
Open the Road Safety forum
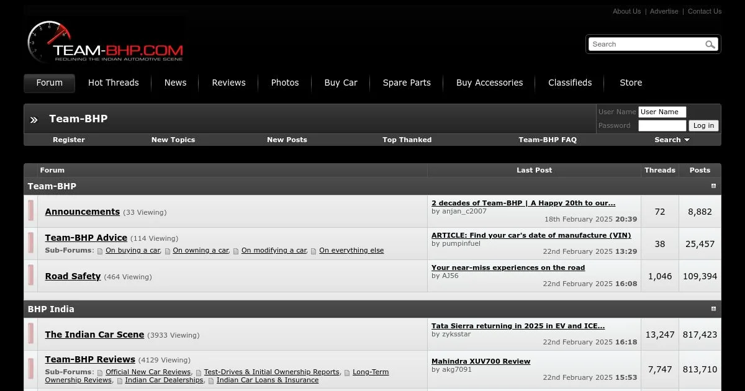73,276
